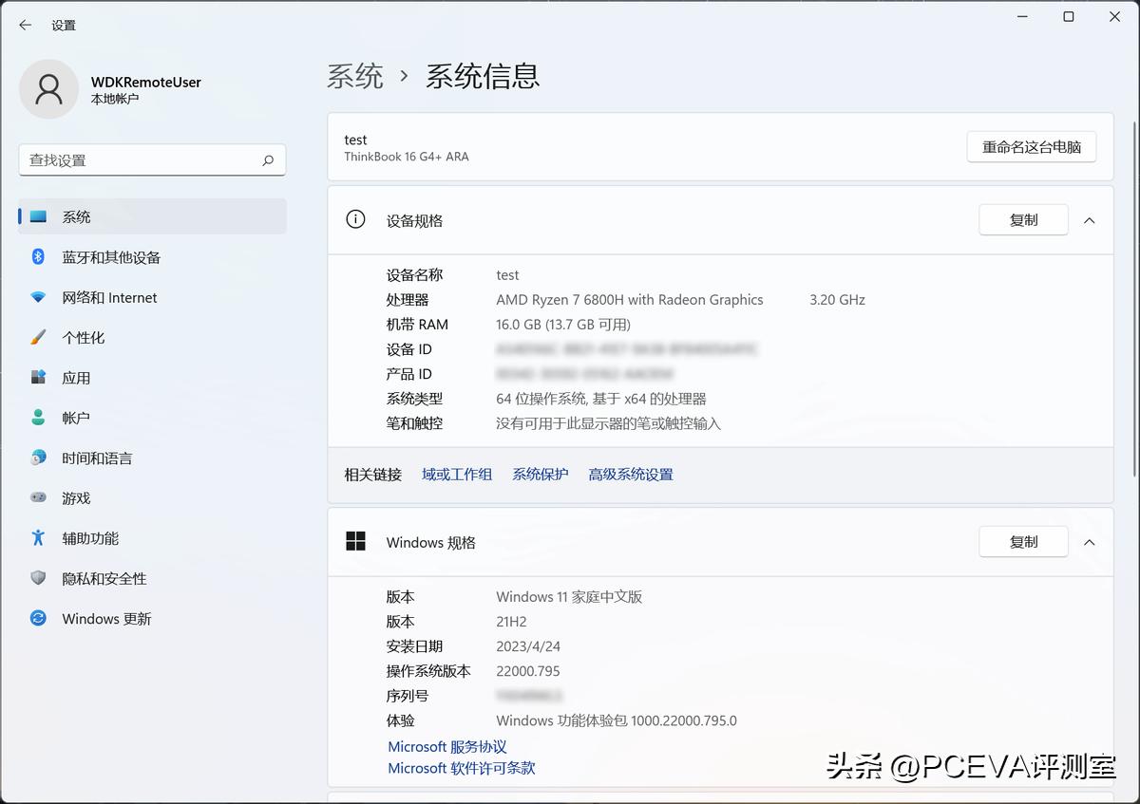1140x804 pixels.
Task: Copy device specs with 复制 button
Action: coord(1023,219)
